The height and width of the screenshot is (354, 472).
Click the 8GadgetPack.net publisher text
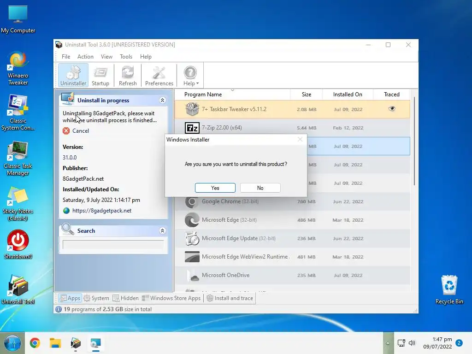[x=83, y=179]
